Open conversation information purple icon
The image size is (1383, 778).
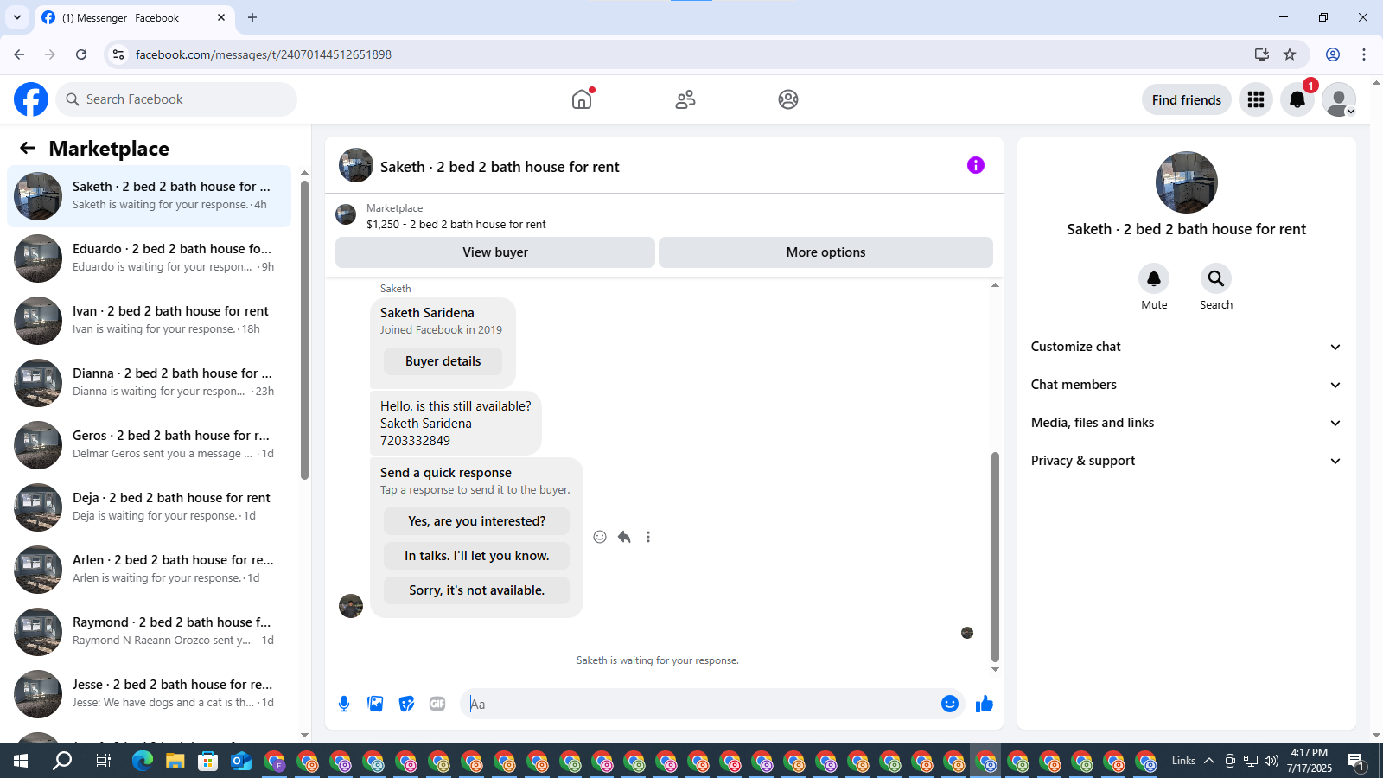[976, 165]
